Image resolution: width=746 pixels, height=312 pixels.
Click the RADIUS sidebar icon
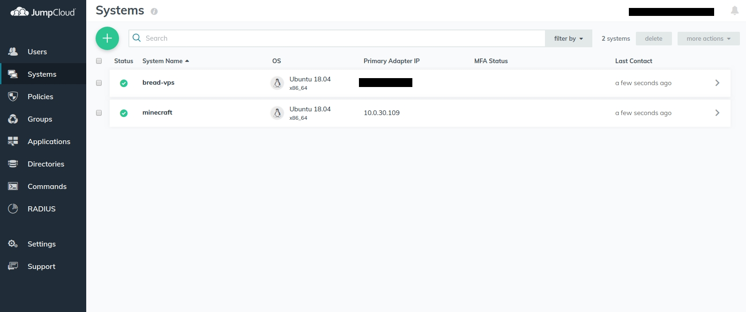point(13,209)
